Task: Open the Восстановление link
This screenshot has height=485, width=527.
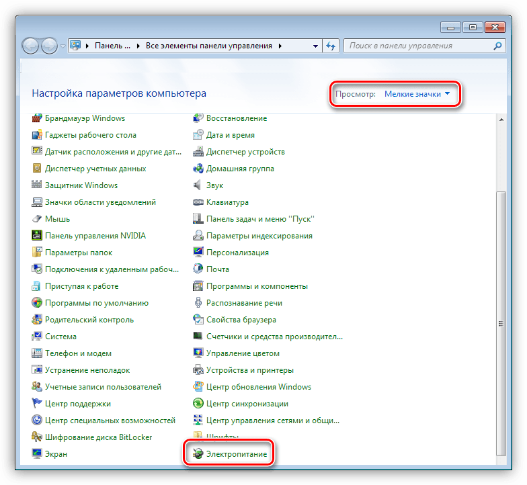Action: pyautogui.click(x=237, y=118)
